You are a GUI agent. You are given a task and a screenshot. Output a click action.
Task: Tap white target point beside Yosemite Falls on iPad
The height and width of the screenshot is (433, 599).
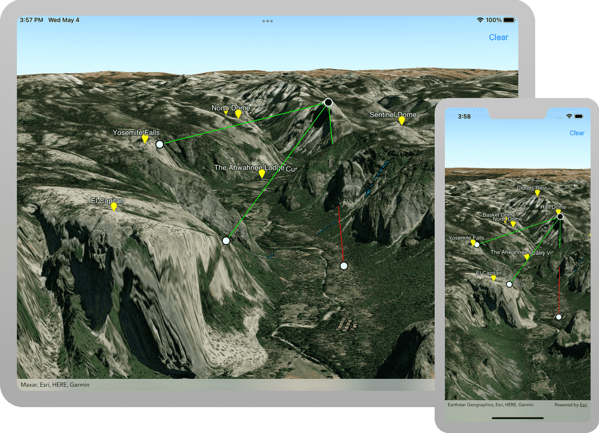(x=160, y=144)
